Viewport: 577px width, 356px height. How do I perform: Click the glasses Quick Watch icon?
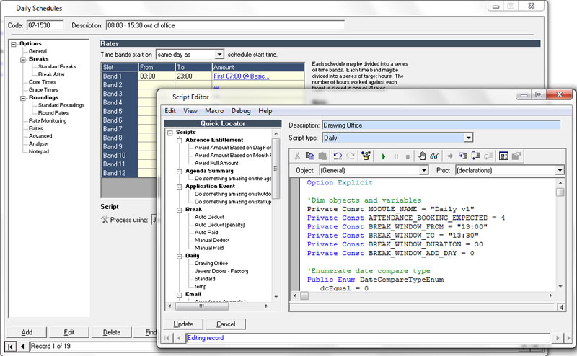[434, 155]
